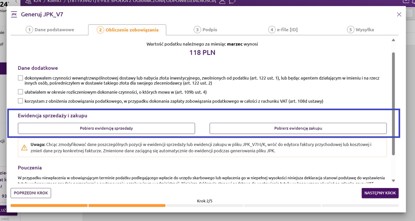
Task: Click the dialog's vertical scrollbar thumb
Action: point(393,103)
